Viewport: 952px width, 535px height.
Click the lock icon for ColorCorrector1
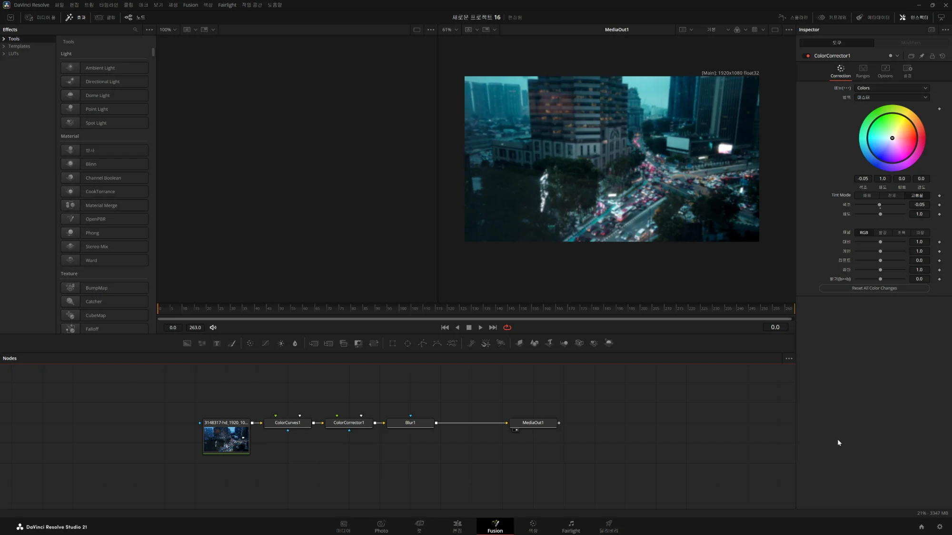[932, 56]
